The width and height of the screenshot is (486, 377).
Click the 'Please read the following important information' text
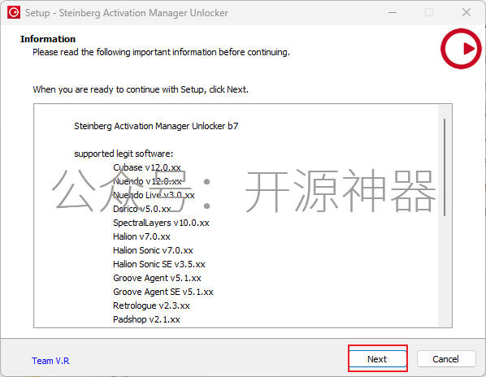pos(161,52)
